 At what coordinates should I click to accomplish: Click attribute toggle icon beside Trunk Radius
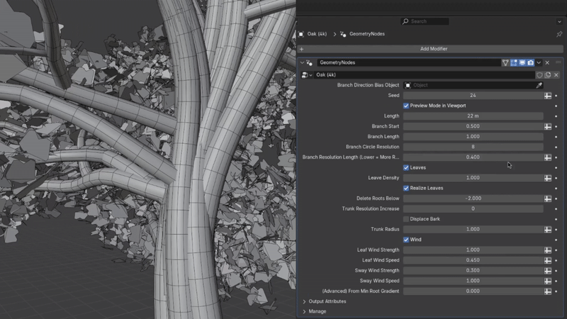point(548,229)
